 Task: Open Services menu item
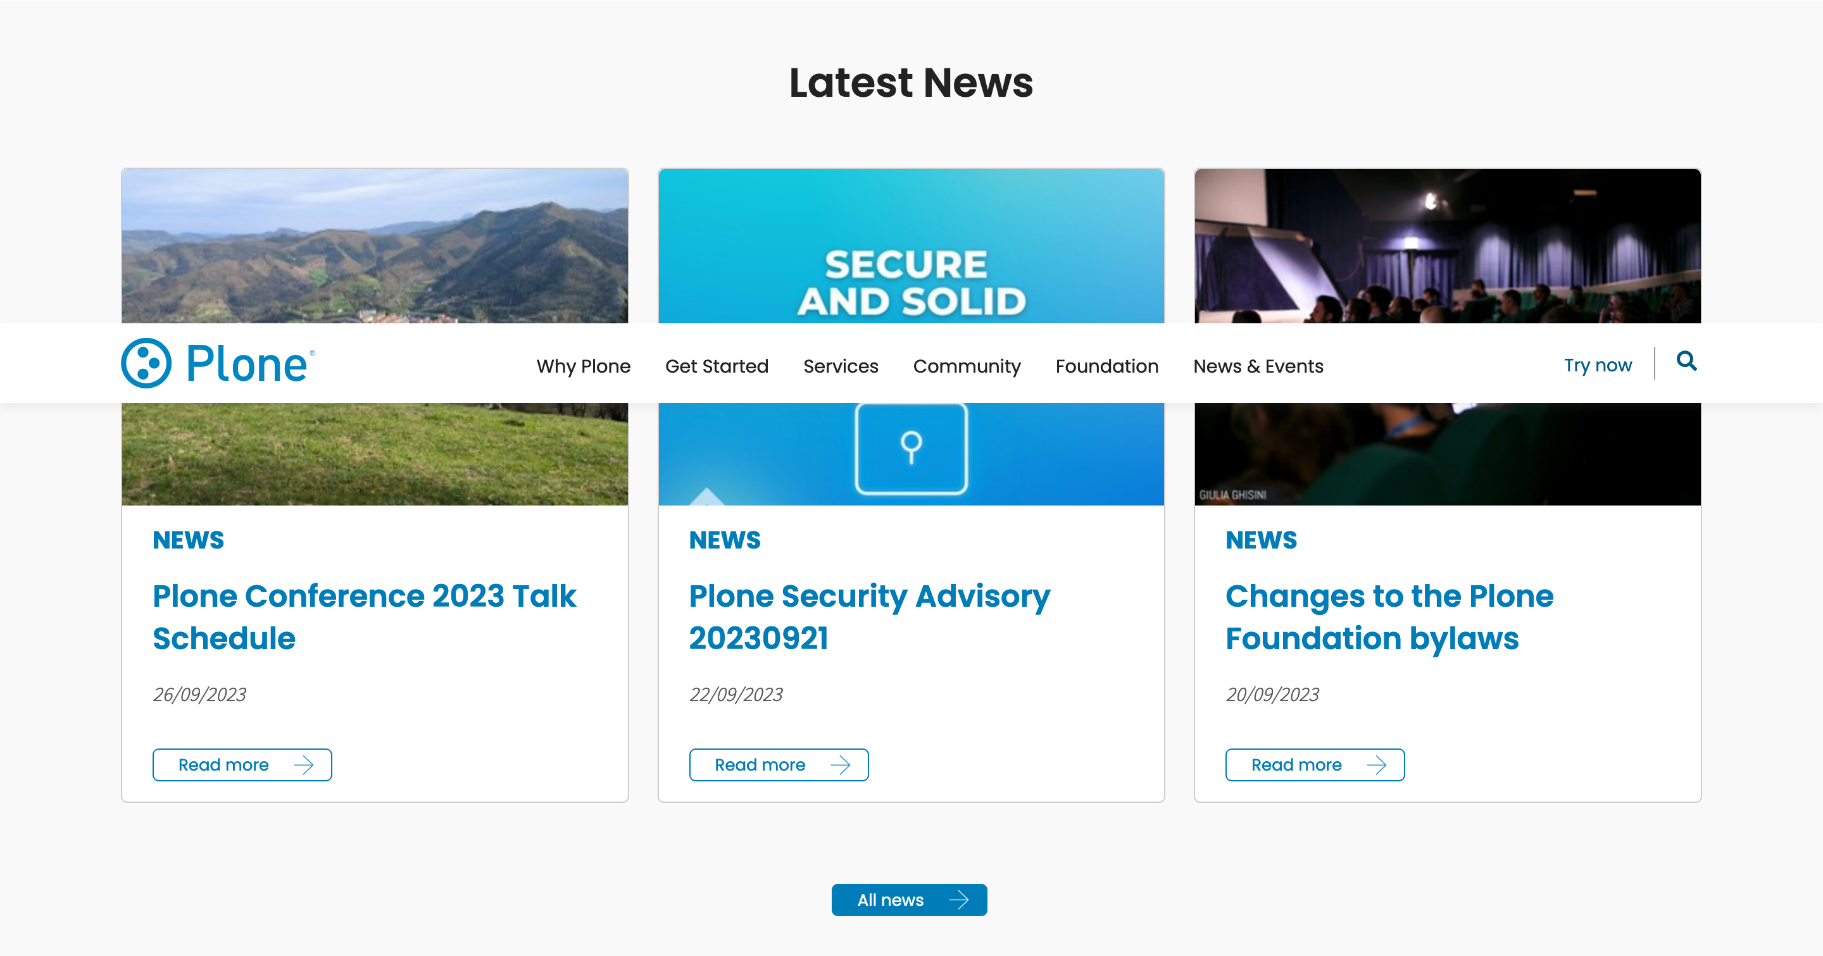[x=840, y=366]
